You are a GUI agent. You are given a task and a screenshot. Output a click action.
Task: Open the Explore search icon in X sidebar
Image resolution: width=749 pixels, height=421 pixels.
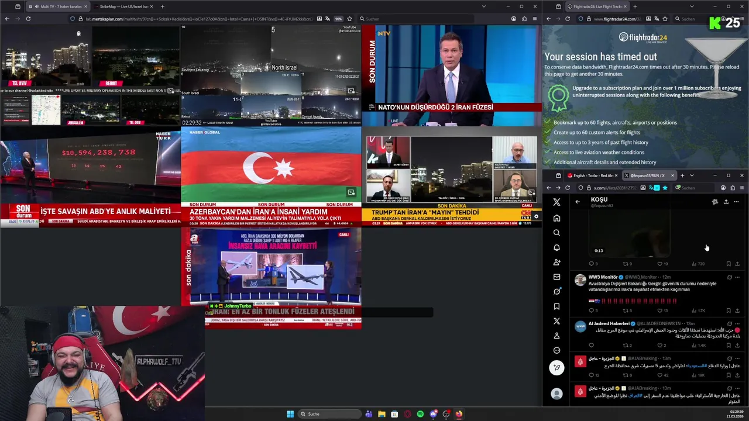[x=556, y=233]
